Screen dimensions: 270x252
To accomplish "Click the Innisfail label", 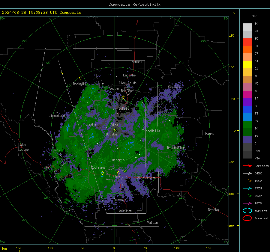I will 121,108.
